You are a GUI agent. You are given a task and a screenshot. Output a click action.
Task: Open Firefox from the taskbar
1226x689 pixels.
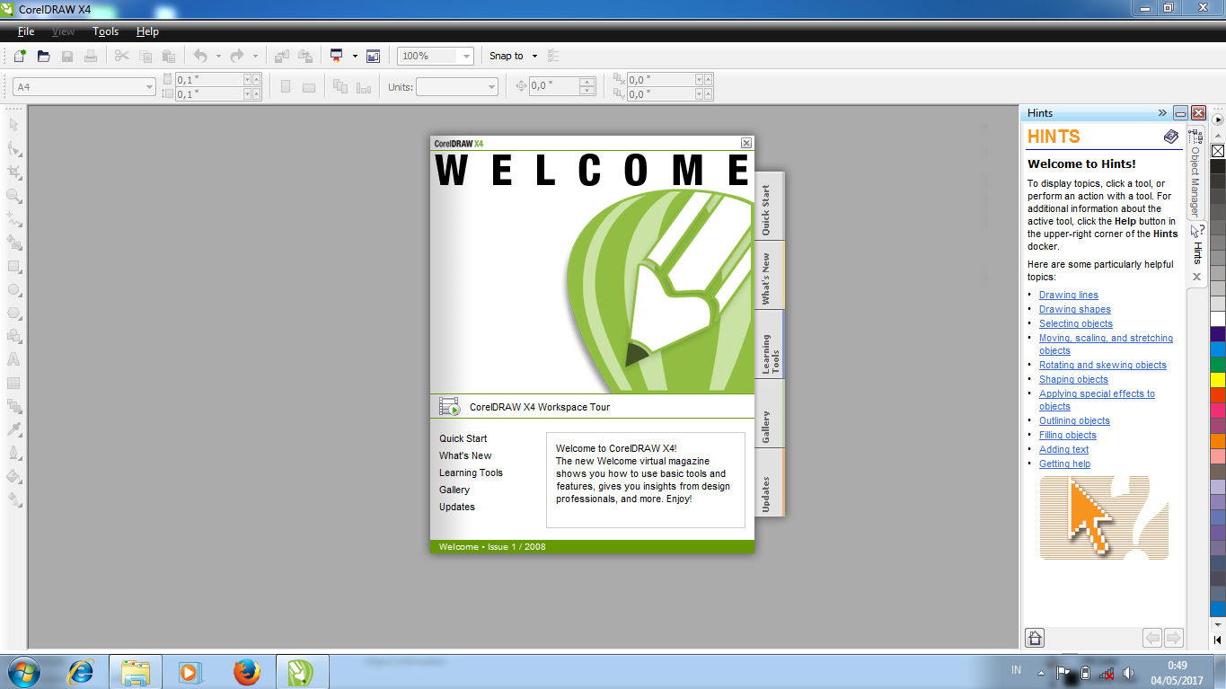point(246,671)
